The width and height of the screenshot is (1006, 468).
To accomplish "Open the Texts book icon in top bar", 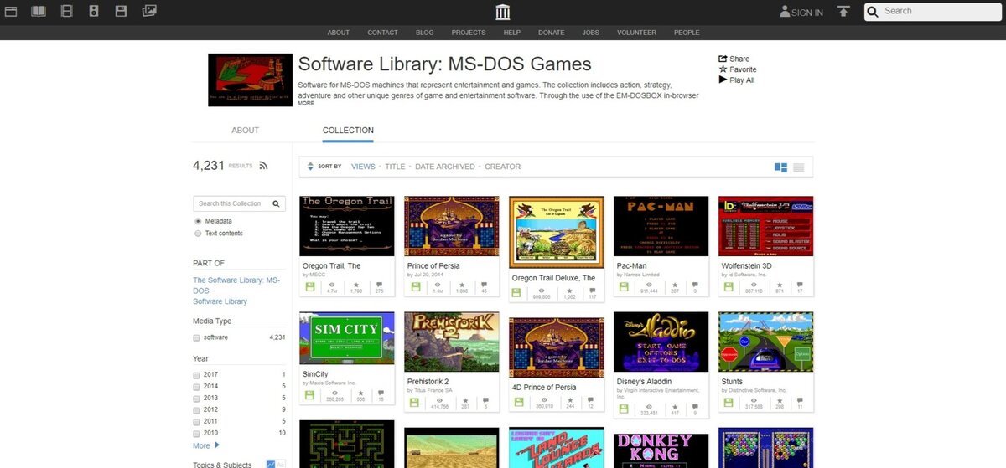I will (x=39, y=11).
